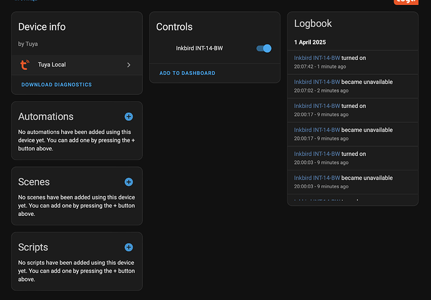The image size is (431, 300).
Task: Open Inkbird link in 20:00:03 turned on entry
Action: pos(317,154)
